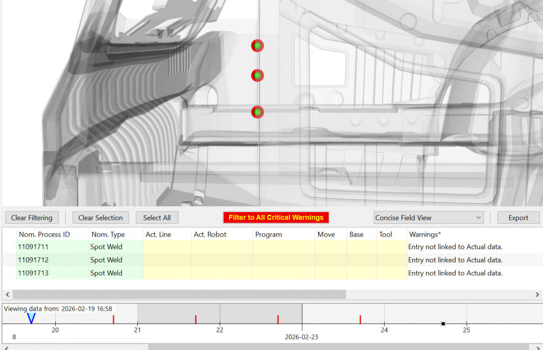Viewport: 543px width, 350px height.
Task: Sort by Warnings column header
Action: (425, 234)
